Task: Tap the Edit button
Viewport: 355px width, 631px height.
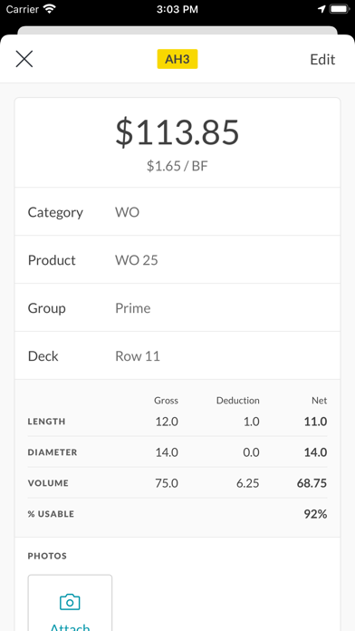Action: point(322,60)
